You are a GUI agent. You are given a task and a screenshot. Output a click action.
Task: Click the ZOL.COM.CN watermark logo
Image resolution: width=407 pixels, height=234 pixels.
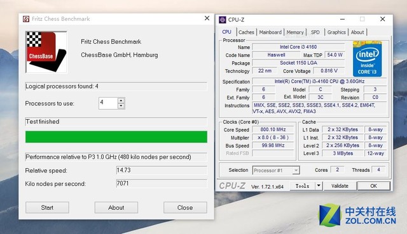pyautogui.click(x=357, y=215)
